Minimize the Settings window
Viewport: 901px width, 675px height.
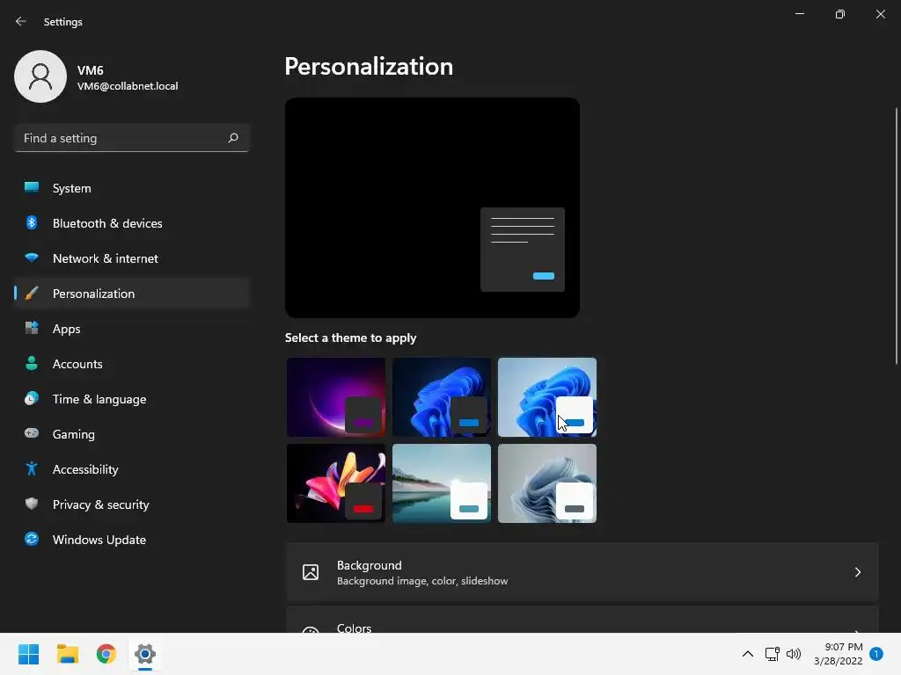(799, 14)
